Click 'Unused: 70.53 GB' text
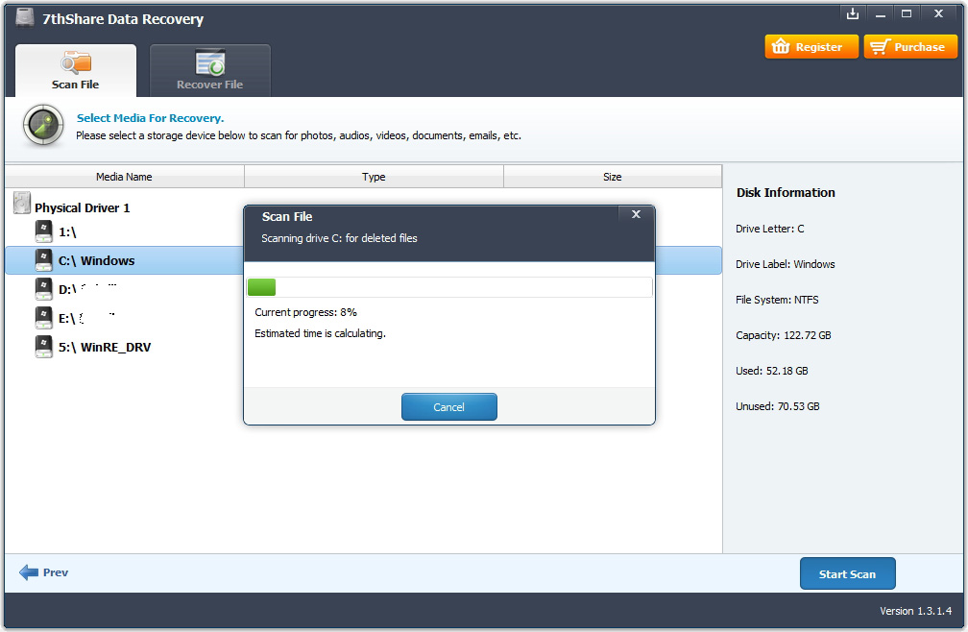This screenshot has height=632, width=968. (777, 406)
